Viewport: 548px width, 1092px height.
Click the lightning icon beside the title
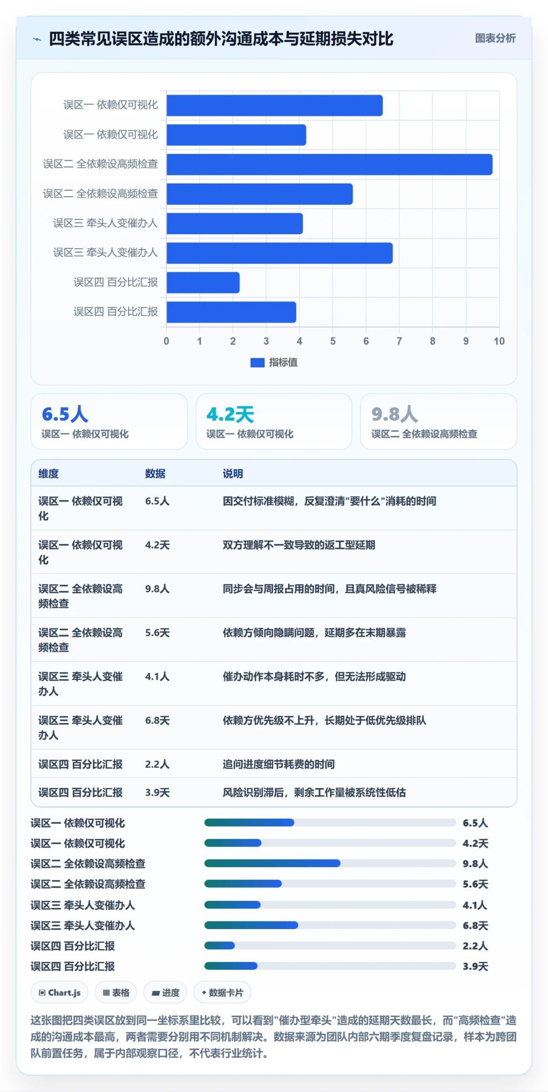pos(37,39)
